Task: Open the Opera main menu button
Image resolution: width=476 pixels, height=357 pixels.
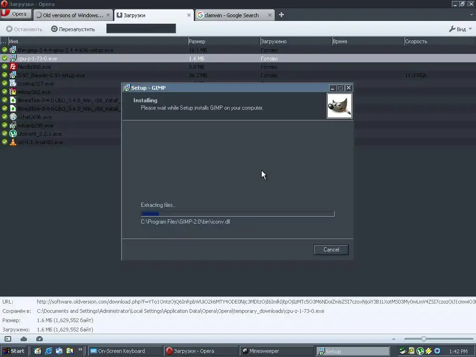Action: (x=16, y=13)
